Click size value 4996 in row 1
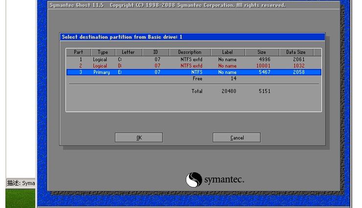This screenshot has width=362, height=208. coord(265,59)
